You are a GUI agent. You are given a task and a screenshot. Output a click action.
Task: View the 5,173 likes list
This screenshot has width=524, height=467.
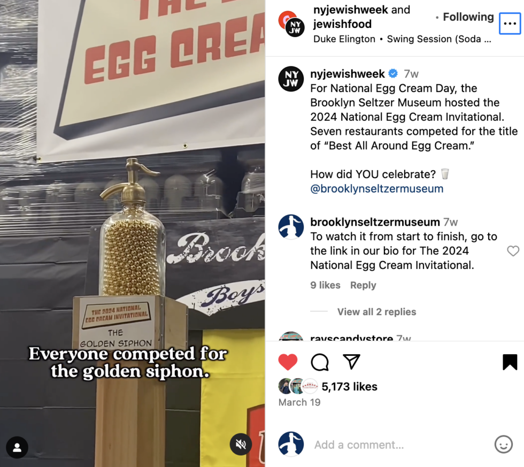coord(349,387)
